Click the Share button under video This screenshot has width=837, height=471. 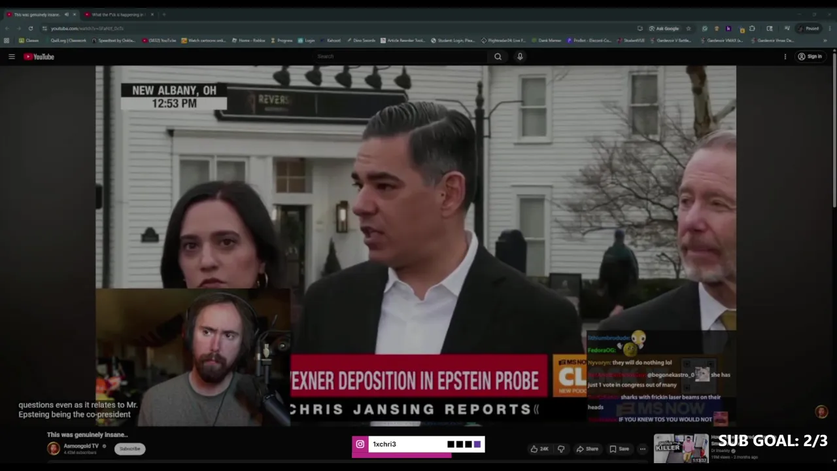(x=587, y=449)
